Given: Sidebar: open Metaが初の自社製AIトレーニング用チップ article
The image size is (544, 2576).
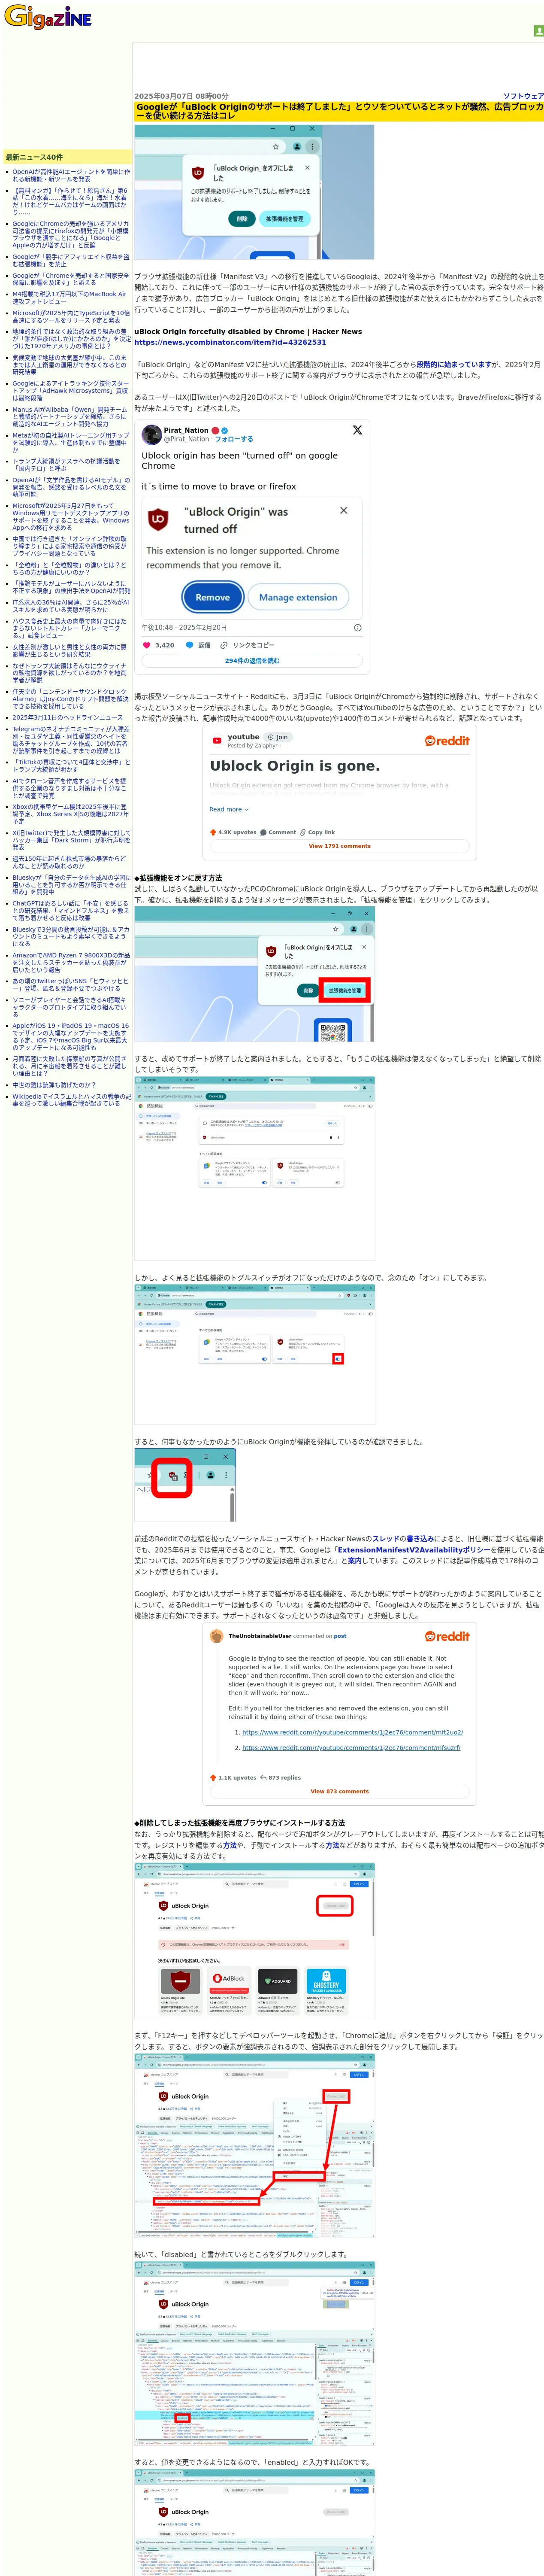Looking at the screenshot, I should (x=71, y=443).
